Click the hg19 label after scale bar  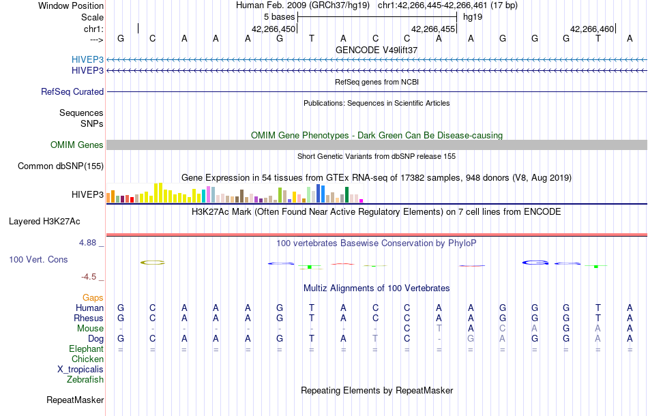pos(473,17)
